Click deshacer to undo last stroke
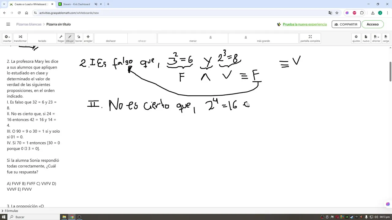The image size is (392, 220). pos(111,38)
